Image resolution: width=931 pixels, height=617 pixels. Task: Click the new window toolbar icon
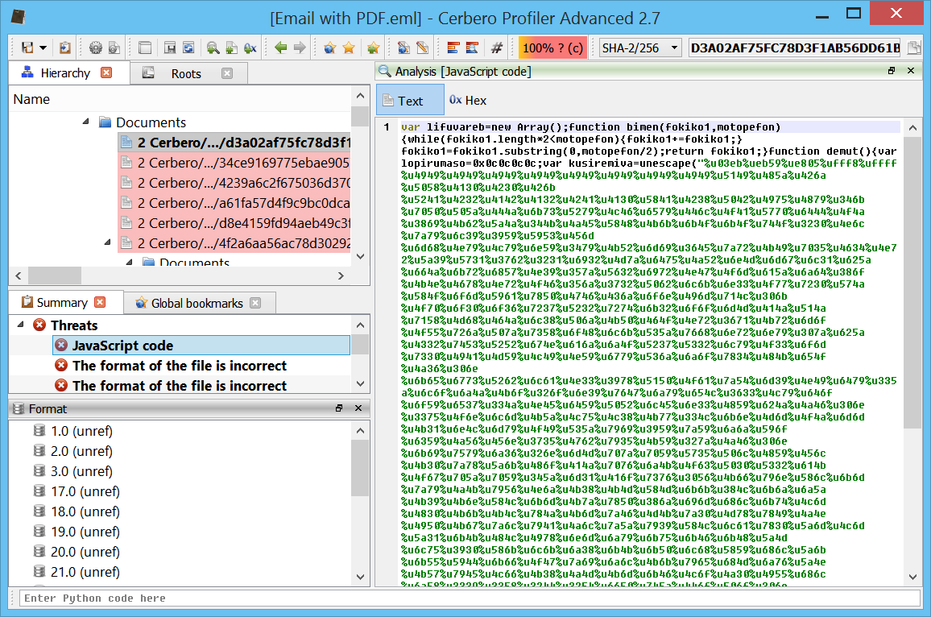(x=144, y=48)
